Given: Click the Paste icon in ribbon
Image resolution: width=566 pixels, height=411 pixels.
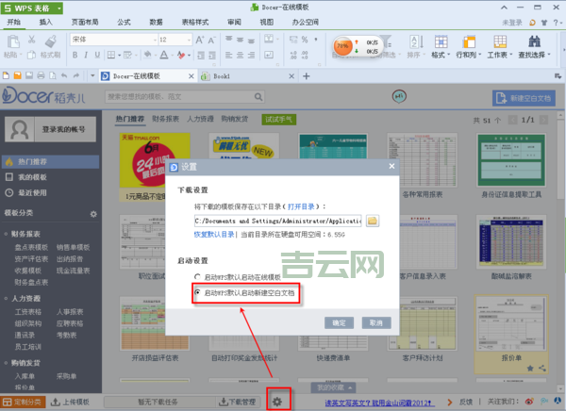Looking at the screenshot, I should (13, 41).
